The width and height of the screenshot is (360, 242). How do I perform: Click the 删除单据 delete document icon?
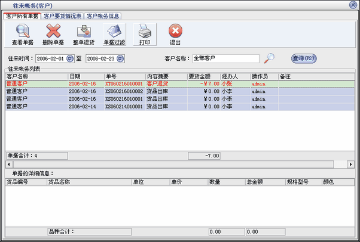(x=53, y=32)
